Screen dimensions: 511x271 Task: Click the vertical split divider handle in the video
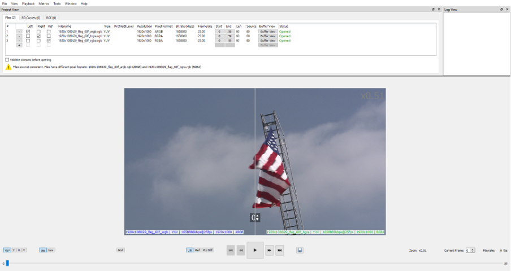pos(255,217)
